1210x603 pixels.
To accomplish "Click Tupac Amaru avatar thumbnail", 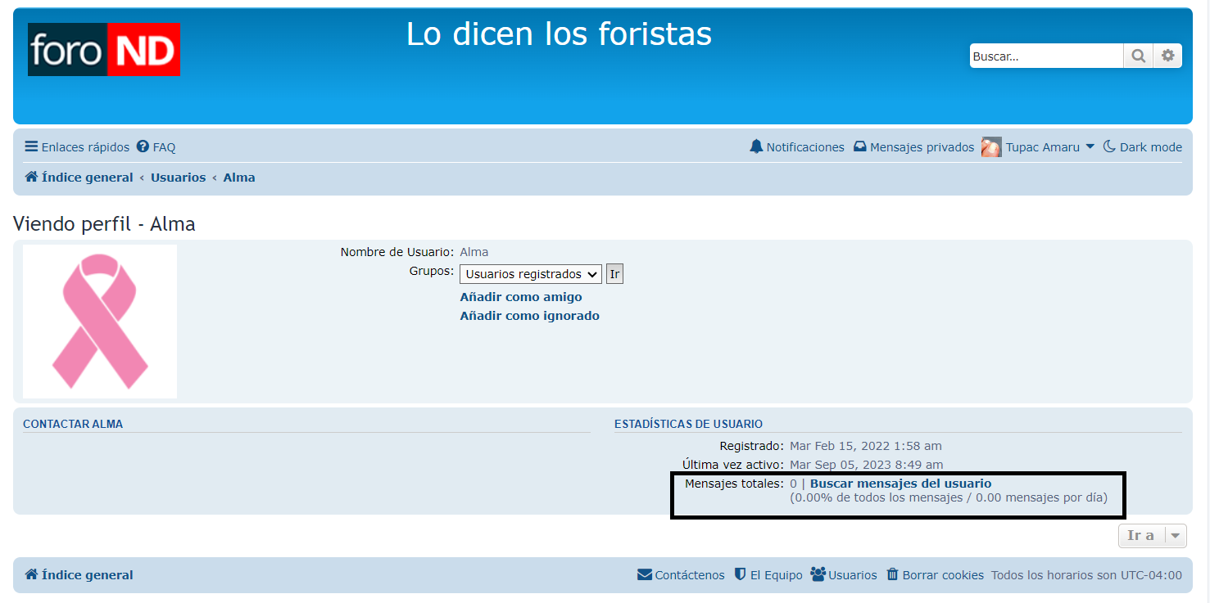I will point(991,147).
